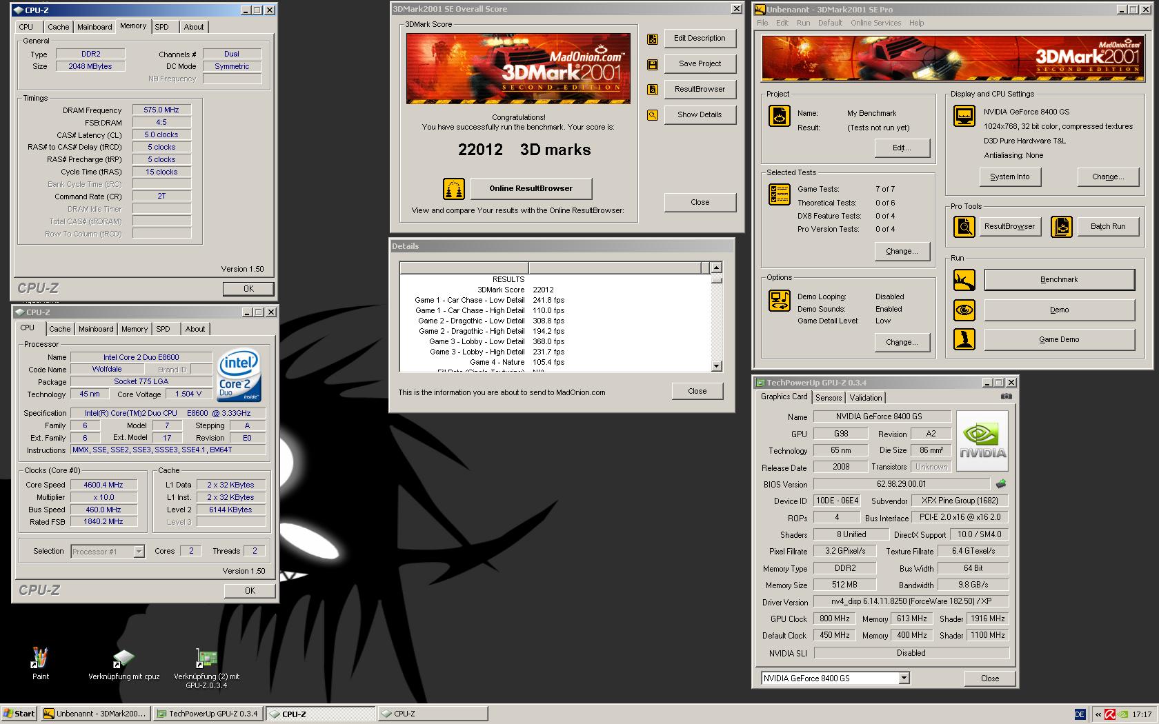Click the Benchmark run button
This screenshot has height=724, width=1159.
pyautogui.click(x=1059, y=279)
